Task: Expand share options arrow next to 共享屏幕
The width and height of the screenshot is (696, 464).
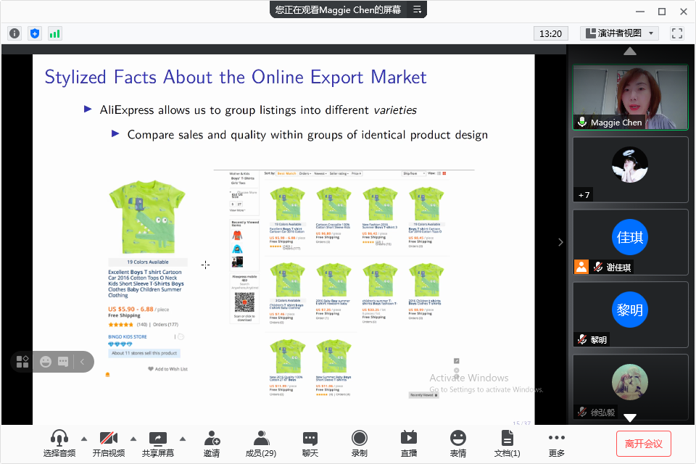Action: 183,439
